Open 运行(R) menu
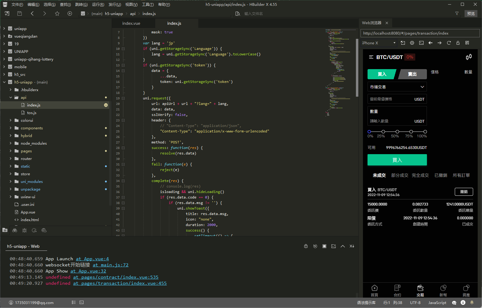The width and height of the screenshot is (482, 308). tap(98, 4)
